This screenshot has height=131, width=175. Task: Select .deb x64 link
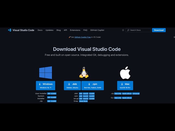(81, 94)
